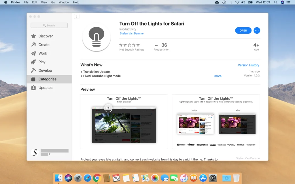The image size is (295, 184).
Task: Click the Discover star icon in sidebar
Action: [x=33, y=36]
